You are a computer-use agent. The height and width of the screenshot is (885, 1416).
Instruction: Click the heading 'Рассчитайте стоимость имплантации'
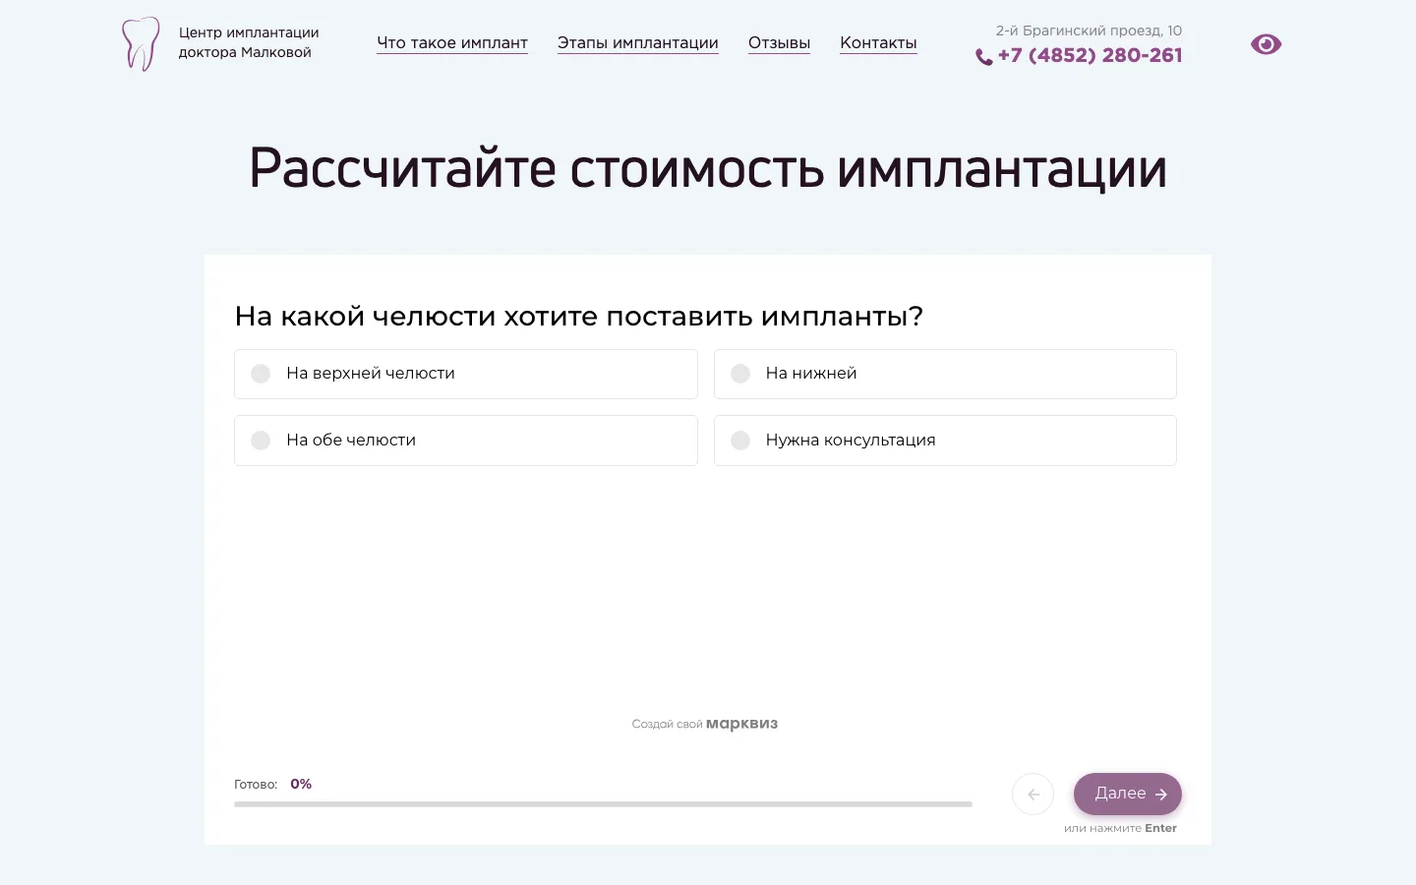click(x=708, y=168)
